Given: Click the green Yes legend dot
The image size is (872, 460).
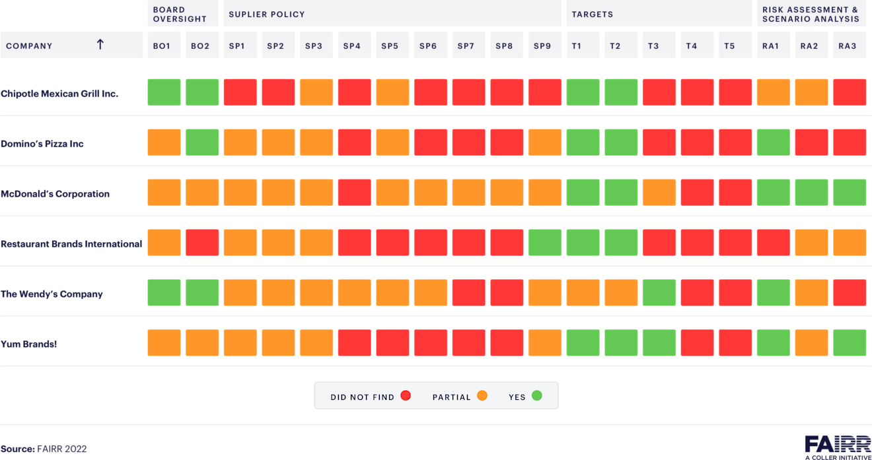Looking at the screenshot, I should pyautogui.click(x=537, y=395).
